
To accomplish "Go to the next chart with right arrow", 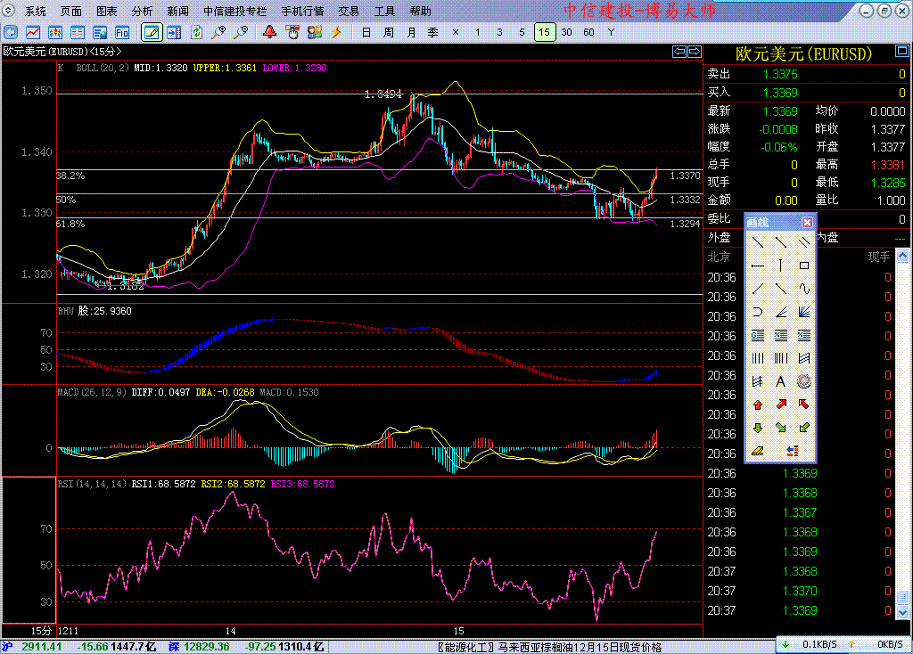I will (x=693, y=51).
